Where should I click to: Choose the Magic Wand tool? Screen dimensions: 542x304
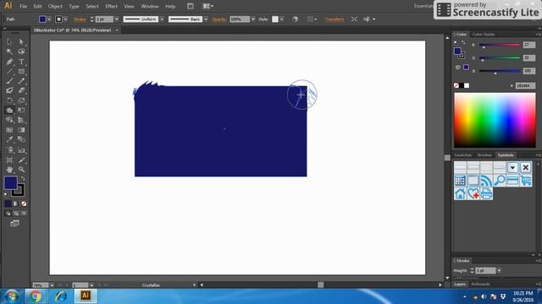[9, 52]
